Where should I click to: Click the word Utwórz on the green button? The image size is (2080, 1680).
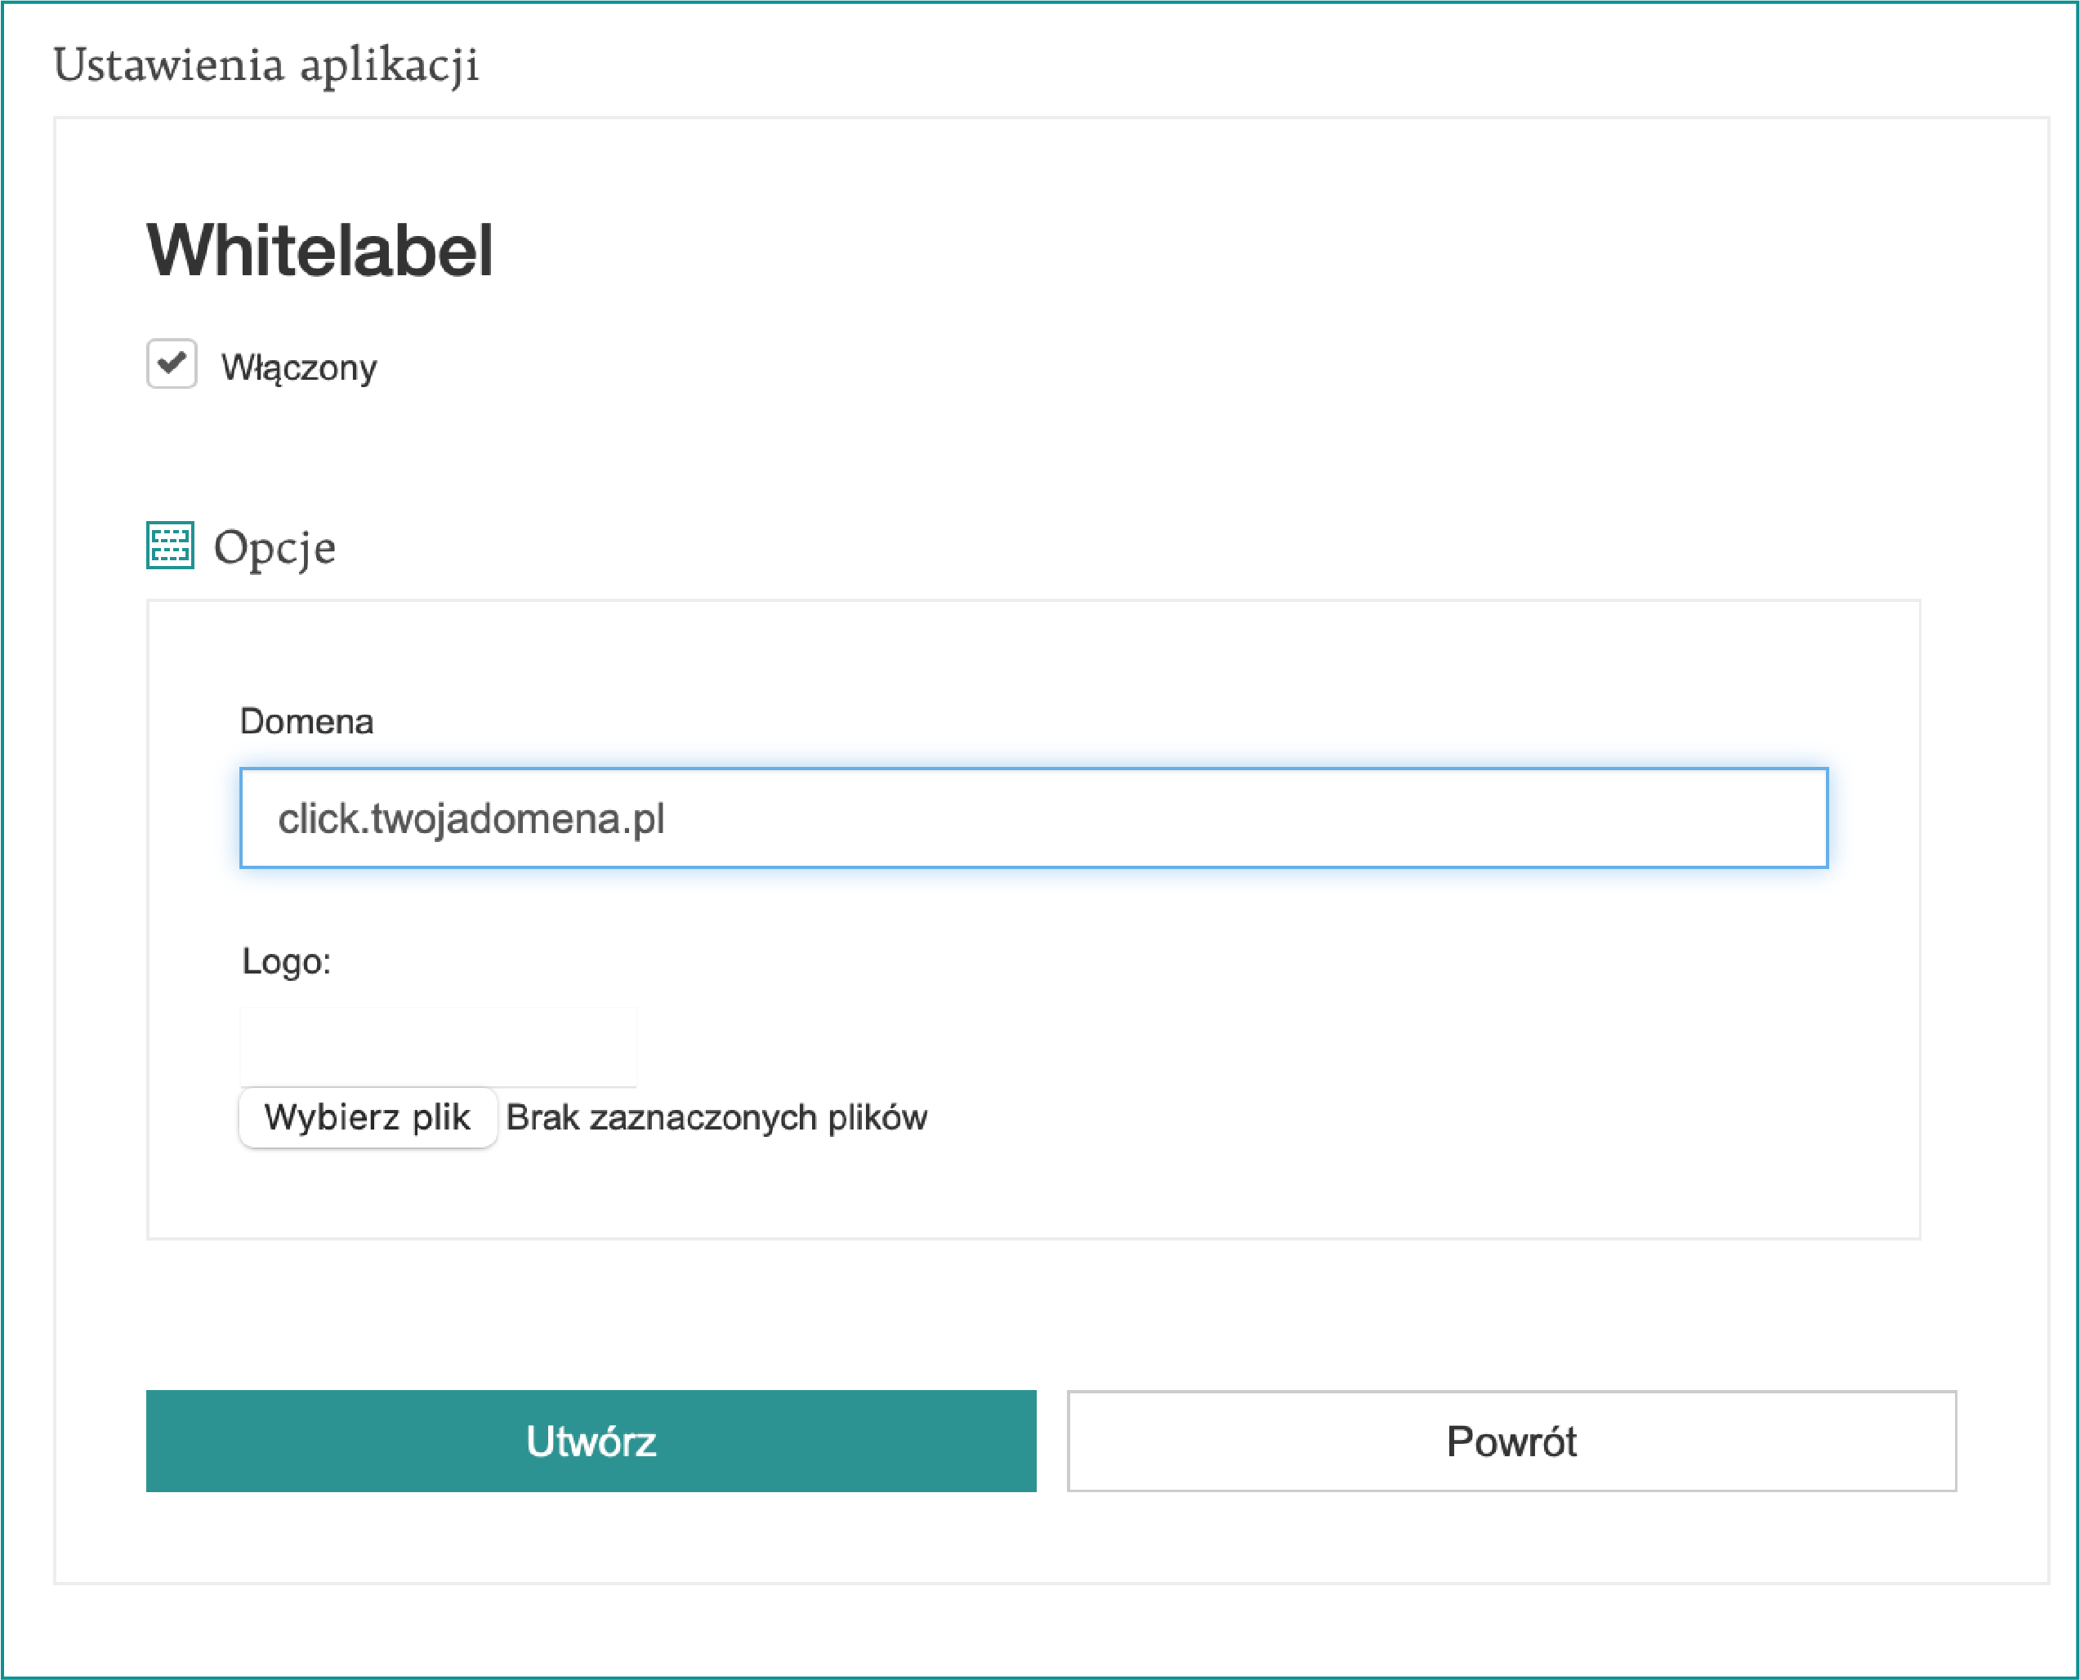click(591, 1441)
